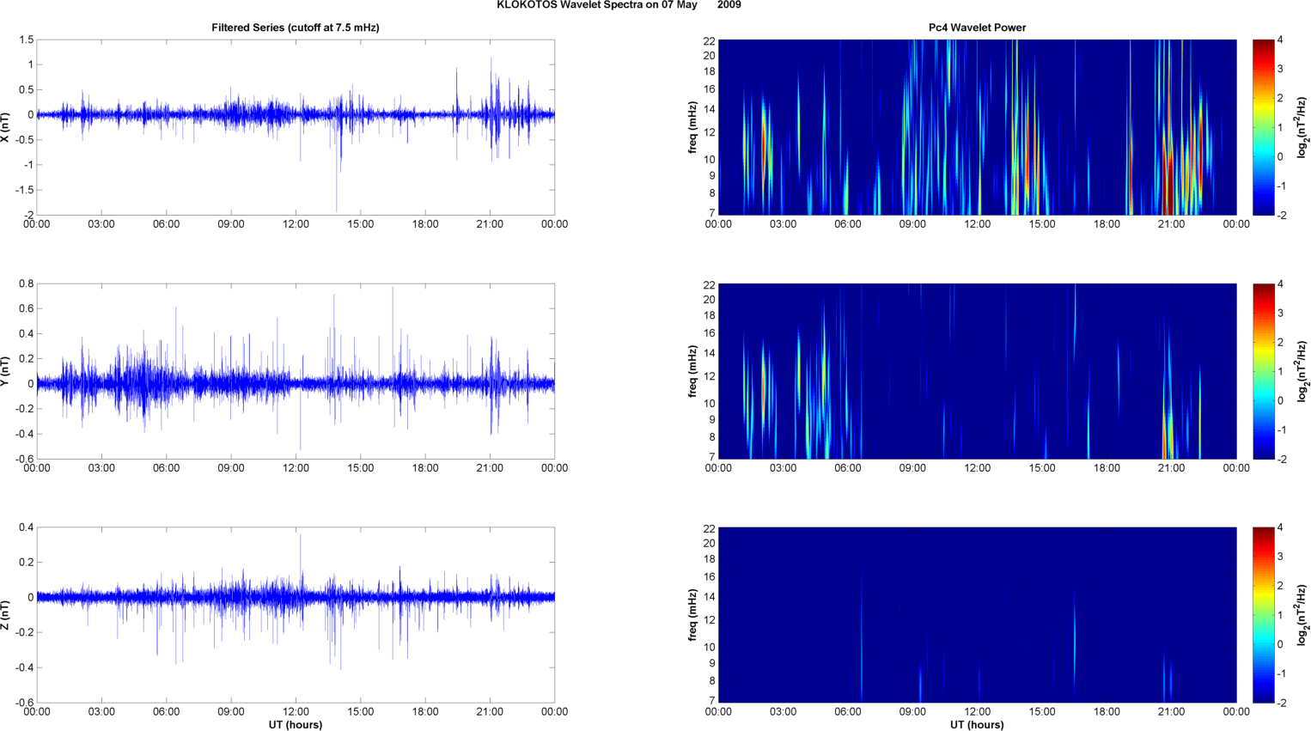This screenshot has height=731, width=1311.
Task: Click the freq (mHz) label of top spectrogram
Action: click(692, 127)
